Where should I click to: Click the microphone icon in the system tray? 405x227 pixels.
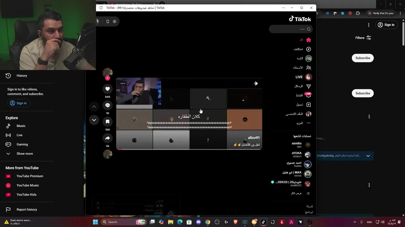pos(361,222)
